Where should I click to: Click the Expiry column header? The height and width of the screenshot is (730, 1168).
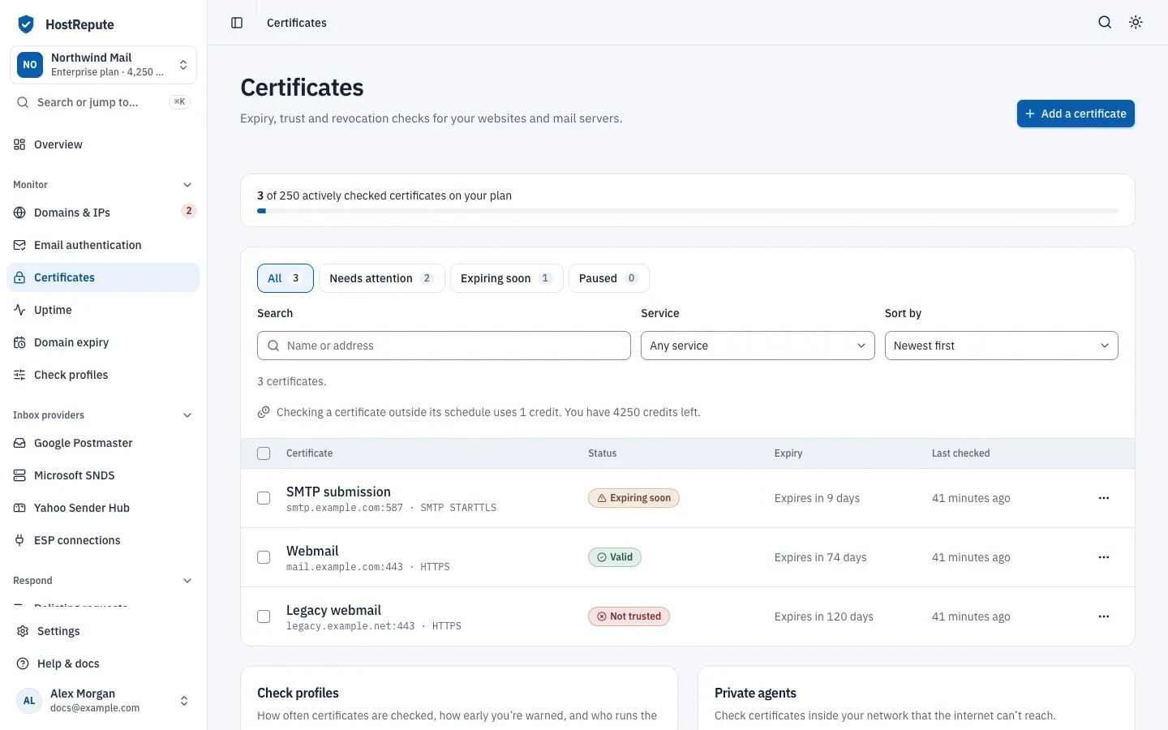tap(788, 453)
